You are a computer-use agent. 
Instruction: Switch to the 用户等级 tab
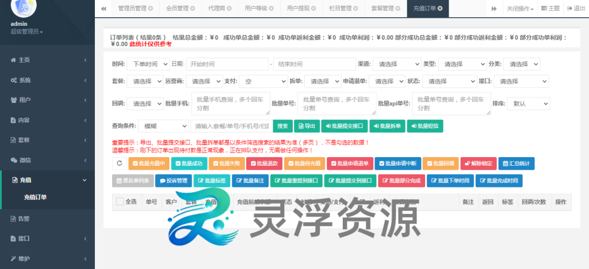coord(259,8)
